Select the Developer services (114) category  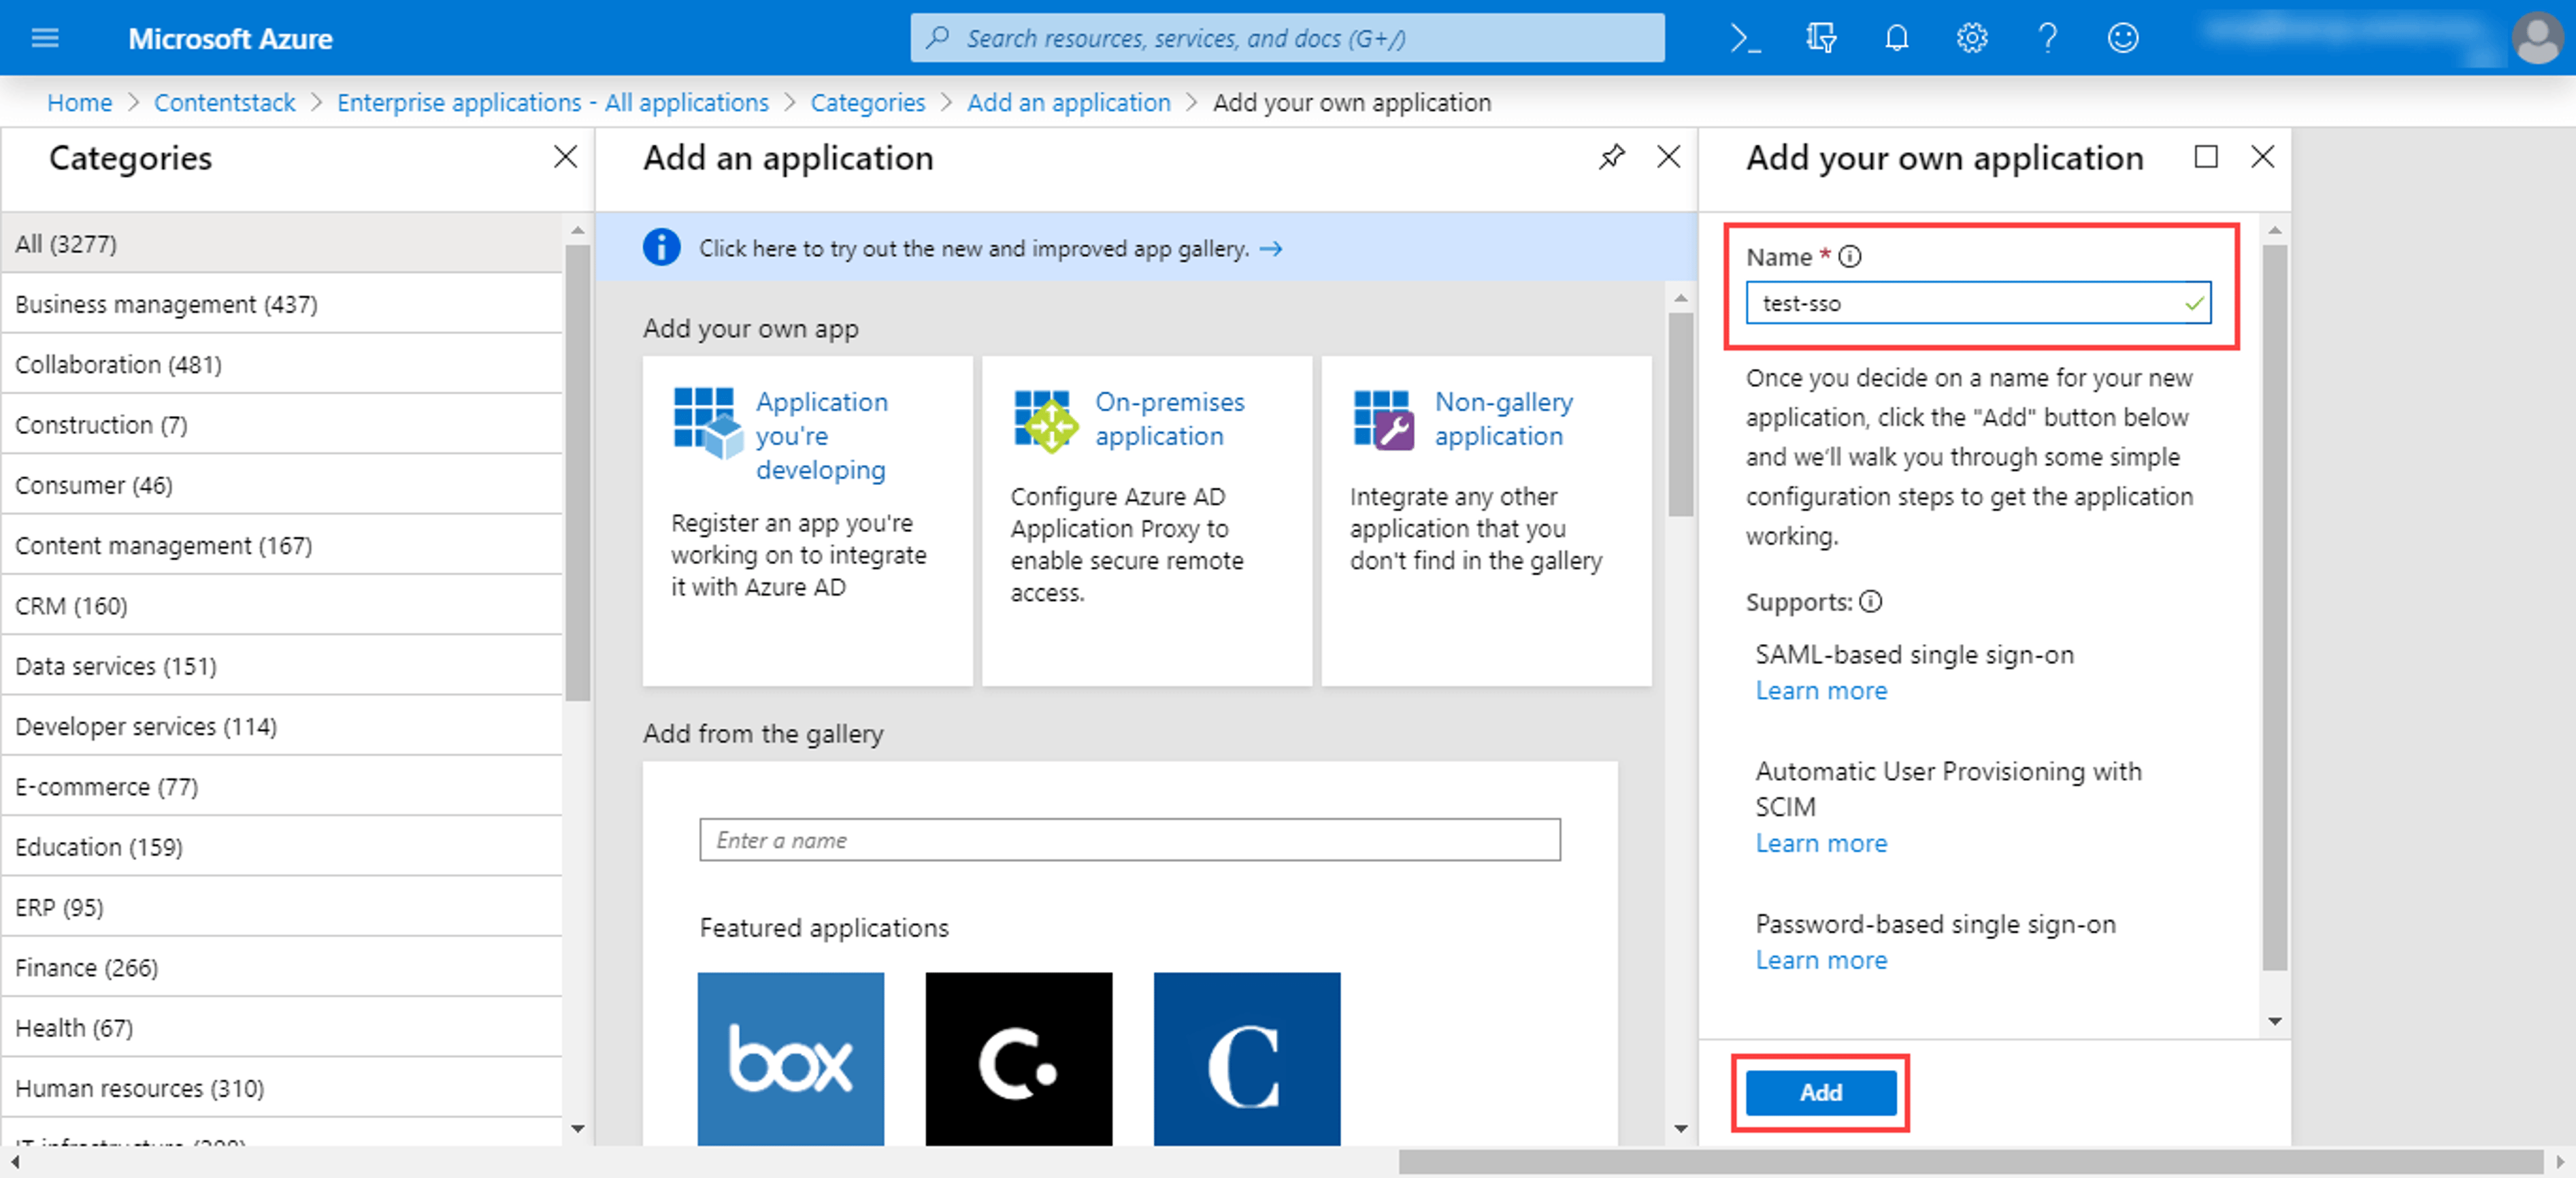click(282, 726)
